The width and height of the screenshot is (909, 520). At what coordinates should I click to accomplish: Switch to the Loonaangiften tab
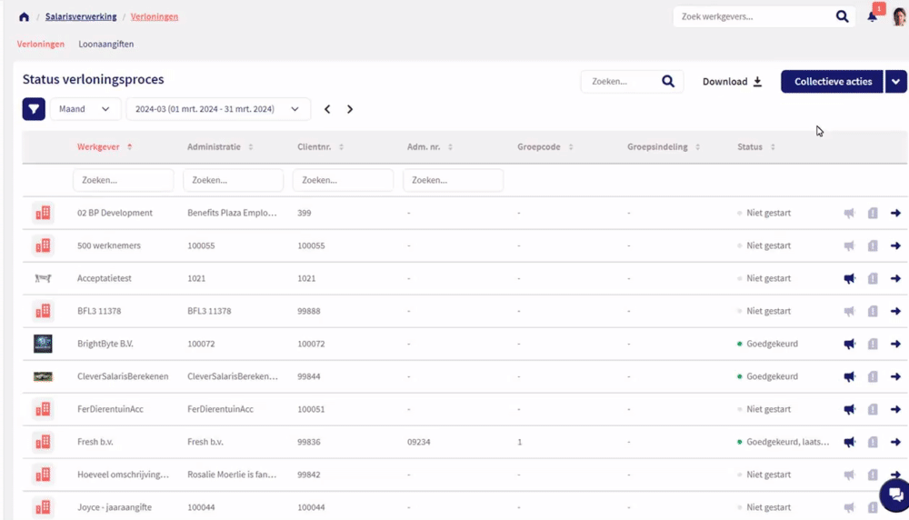pos(106,44)
